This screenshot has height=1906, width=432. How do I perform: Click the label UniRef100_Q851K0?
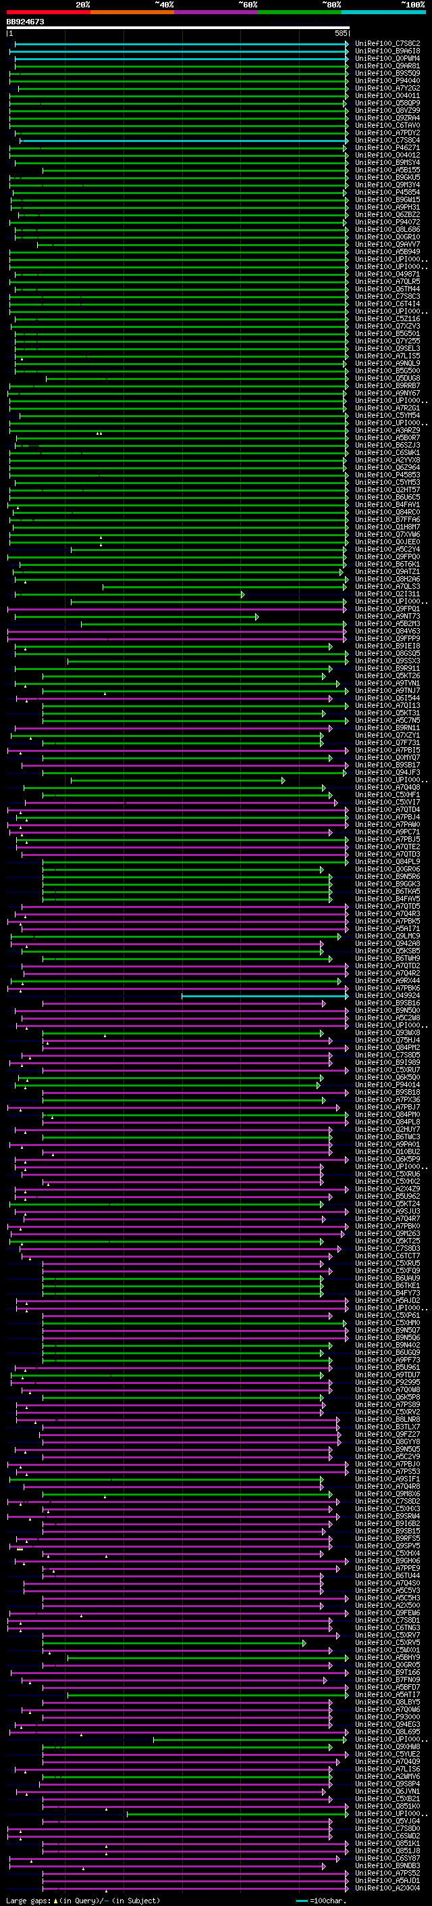pos(387,1806)
